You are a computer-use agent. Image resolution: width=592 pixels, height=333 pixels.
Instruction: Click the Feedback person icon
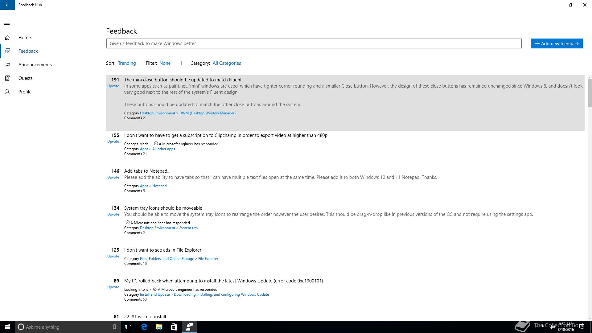click(7, 51)
